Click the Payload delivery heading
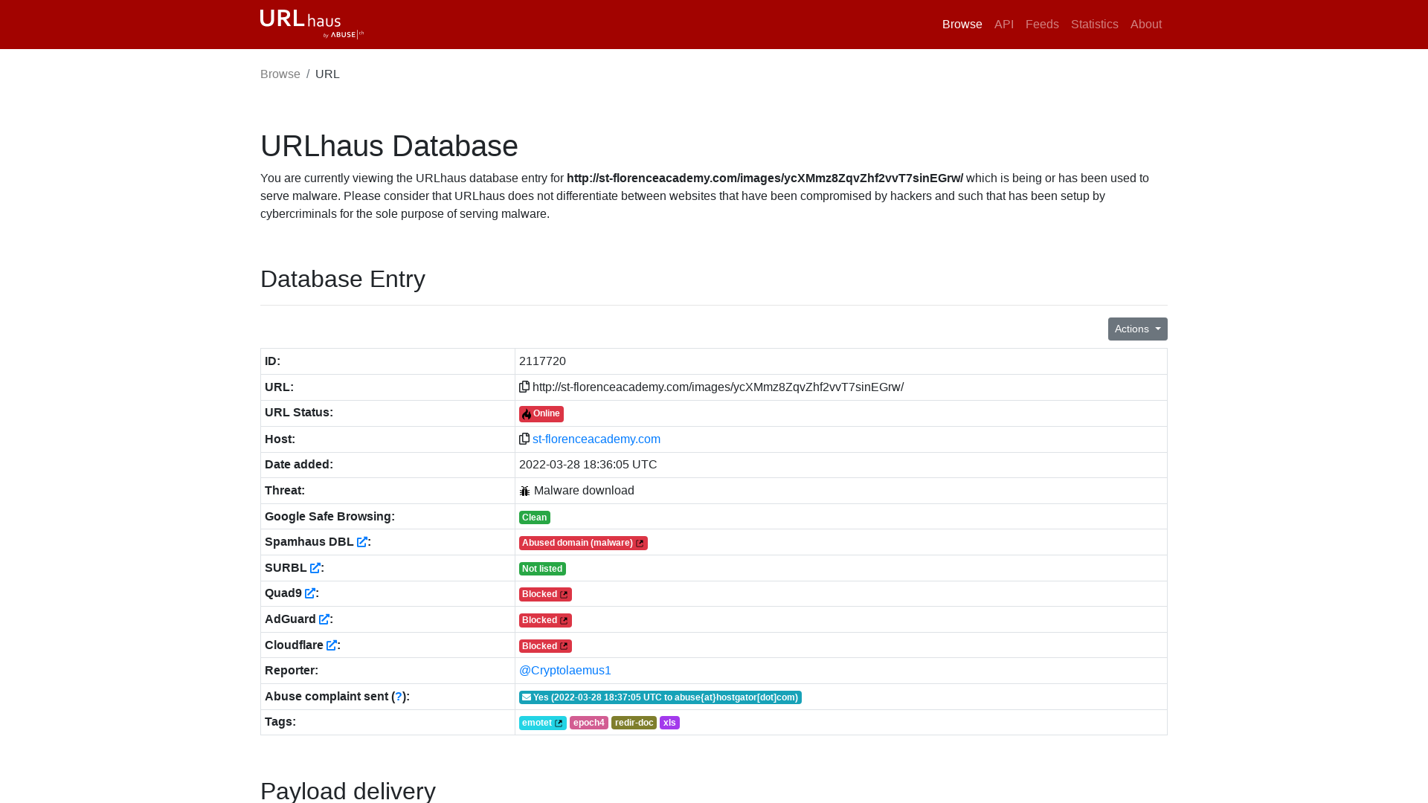This screenshot has height=803, width=1428. point(348,790)
